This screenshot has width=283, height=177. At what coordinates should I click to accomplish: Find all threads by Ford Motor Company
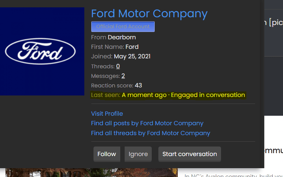pos(151,133)
